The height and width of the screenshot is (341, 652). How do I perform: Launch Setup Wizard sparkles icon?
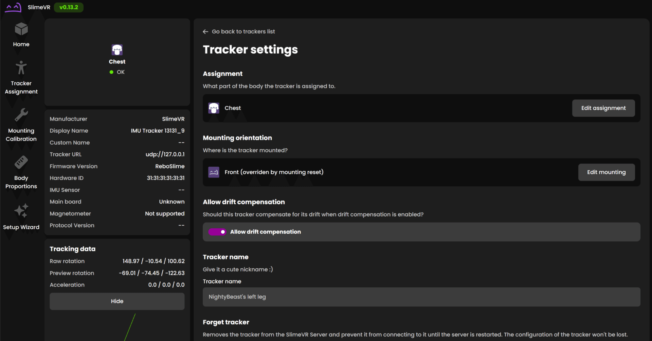point(21,211)
